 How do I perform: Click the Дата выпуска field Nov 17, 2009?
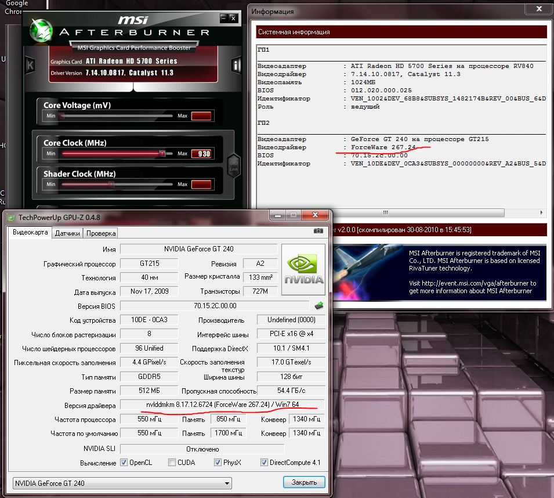tap(149, 291)
